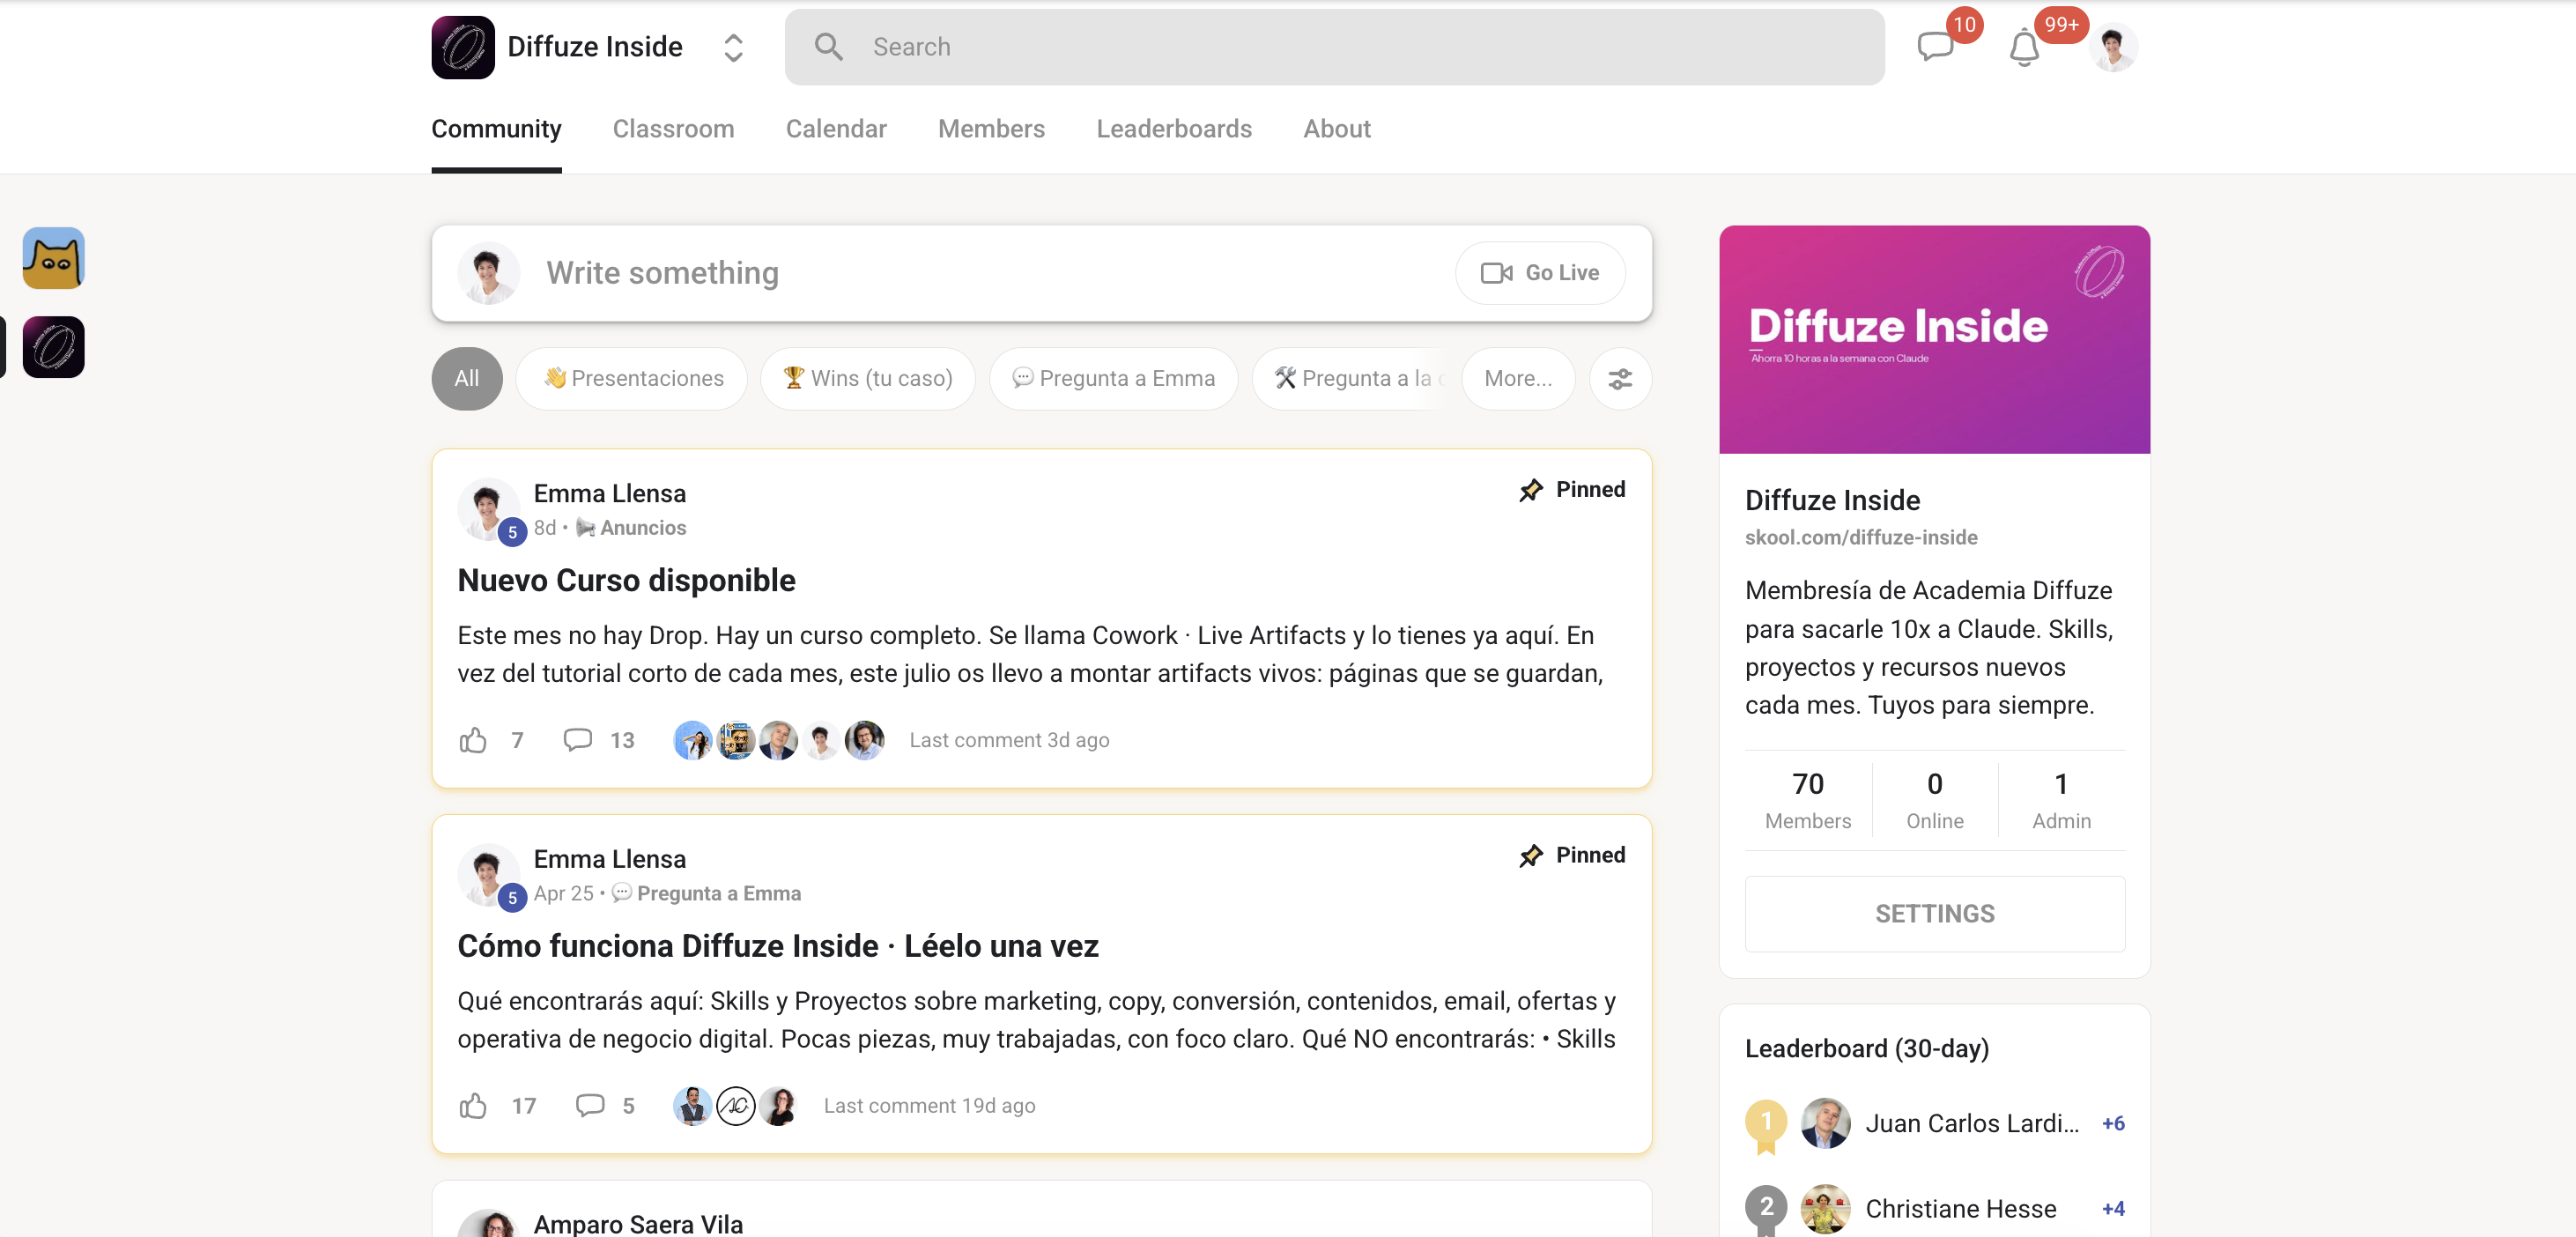
Task: Filter posts by the truncated Pregunta a la category
Action: click(x=1350, y=379)
